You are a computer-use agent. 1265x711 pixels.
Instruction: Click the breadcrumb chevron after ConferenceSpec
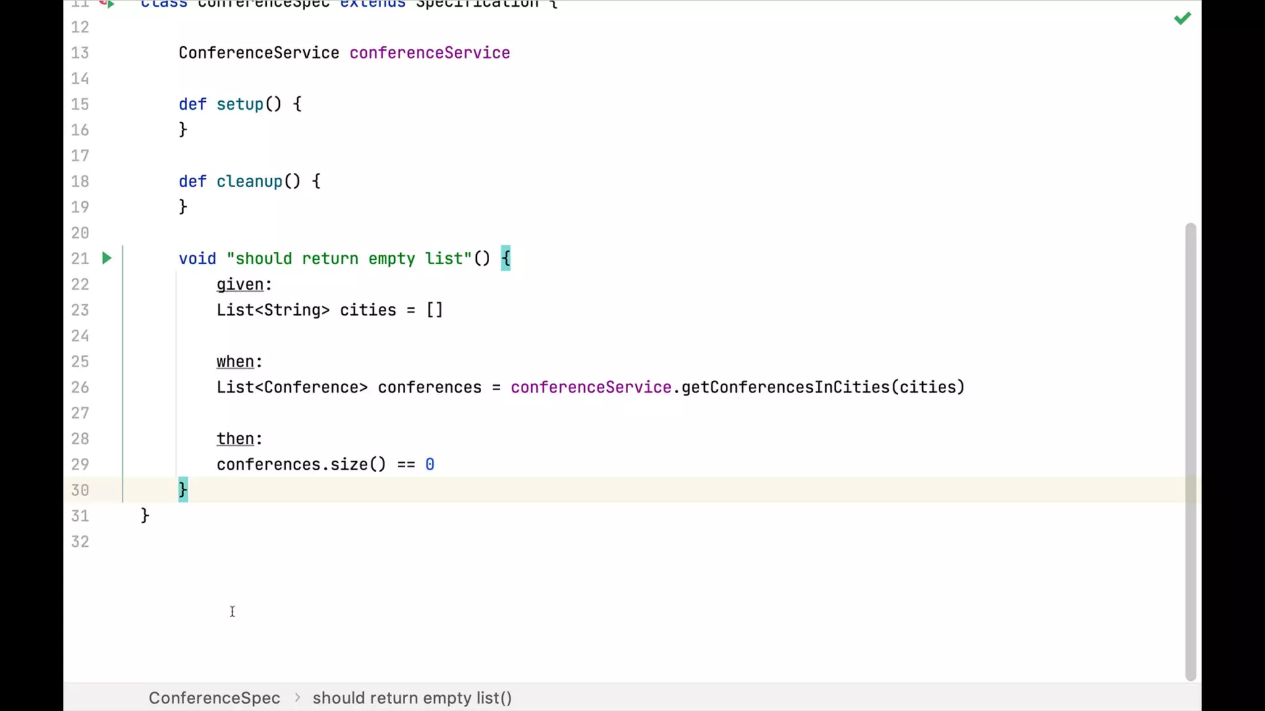click(297, 697)
